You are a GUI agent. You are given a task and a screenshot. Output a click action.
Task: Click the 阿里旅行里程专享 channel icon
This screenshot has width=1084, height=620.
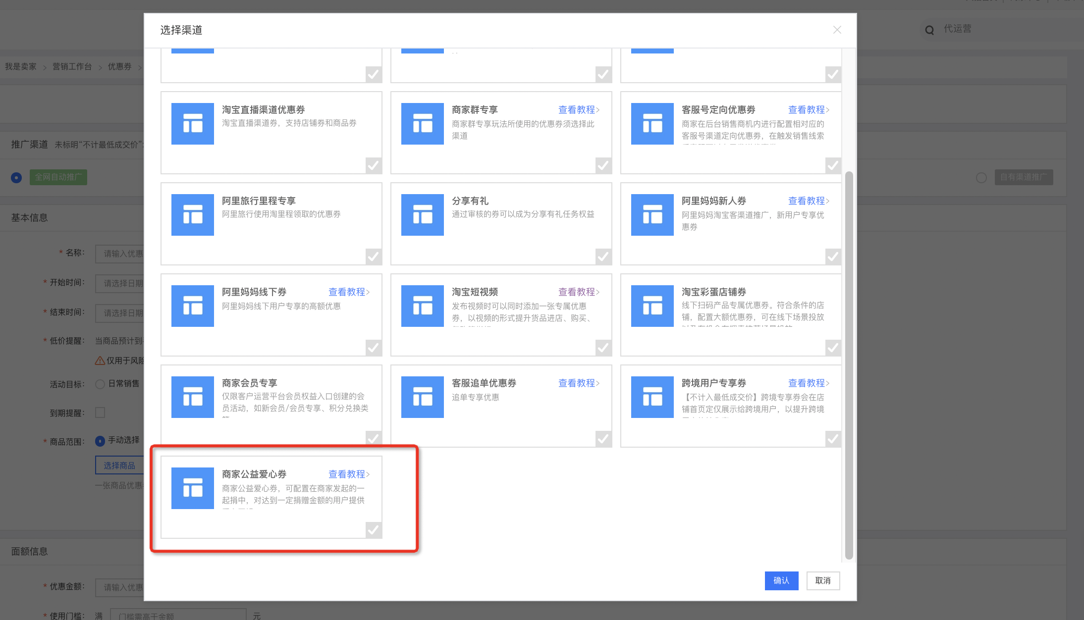click(192, 215)
